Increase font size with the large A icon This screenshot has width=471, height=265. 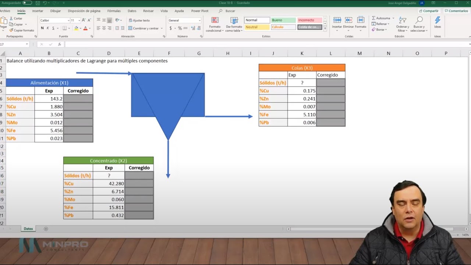click(84, 20)
